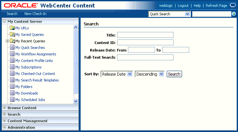Image resolution: width=238 pixels, height=132 pixels.
Task: Click the Search button in the form
Action: click(174, 74)
